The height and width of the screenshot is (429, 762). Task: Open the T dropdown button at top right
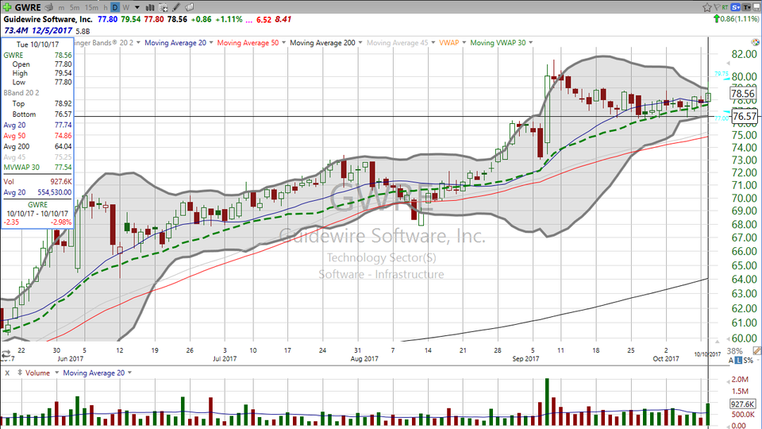coord(747,7)
